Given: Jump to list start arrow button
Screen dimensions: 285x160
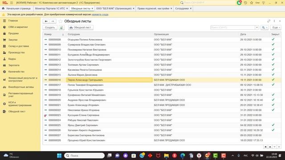Looking at the screenshot, I should tap(265, 147).
